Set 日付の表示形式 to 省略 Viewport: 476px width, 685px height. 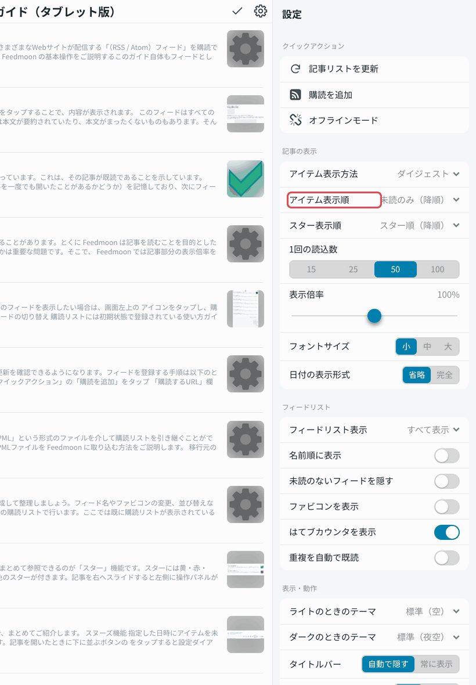pyautogui.click(x=417, y=375)
